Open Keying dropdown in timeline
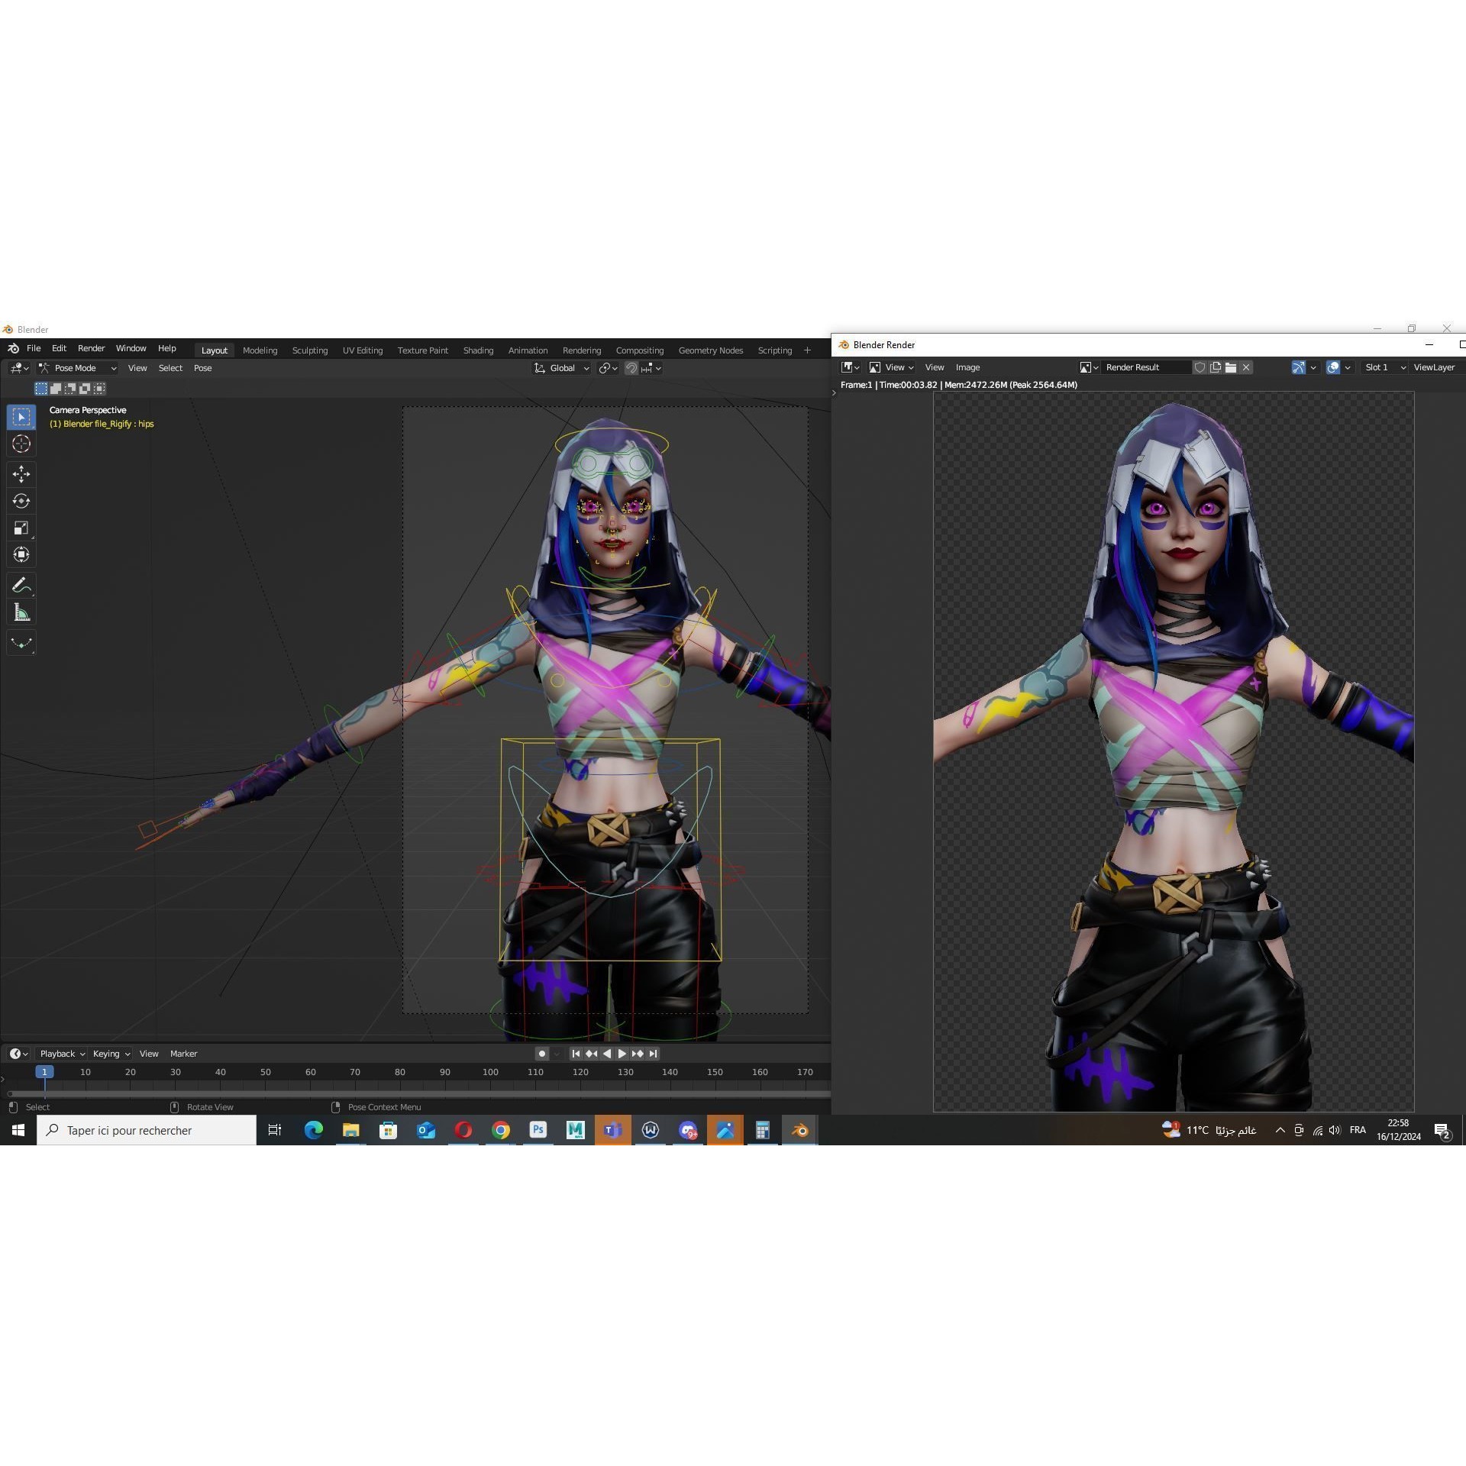The width and height of the screenshot is (1466, 1466). [111, 1054]
